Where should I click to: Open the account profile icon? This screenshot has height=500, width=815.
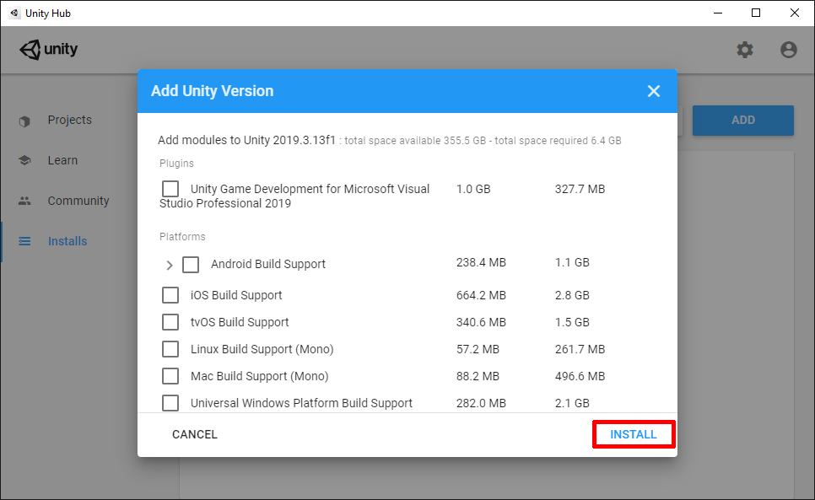pos(788,50)
